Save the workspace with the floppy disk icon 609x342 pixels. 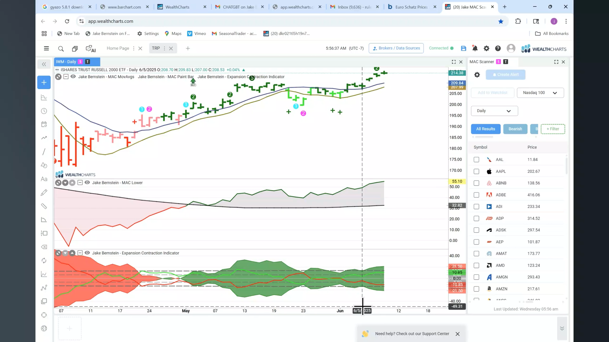coord(463,48)
